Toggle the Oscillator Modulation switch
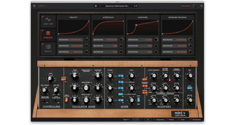235x125 pixels. 45,100
